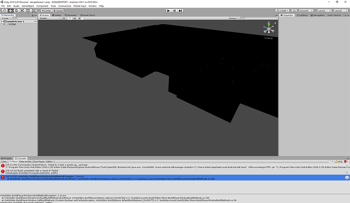350x203 pixels.
Task: Switch to the Game tab
Action: [x=57, y=15]
